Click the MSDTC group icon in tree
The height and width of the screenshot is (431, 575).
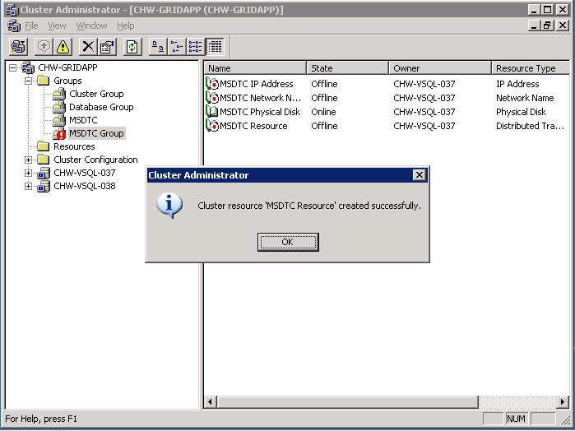click(x=59, y=120)
